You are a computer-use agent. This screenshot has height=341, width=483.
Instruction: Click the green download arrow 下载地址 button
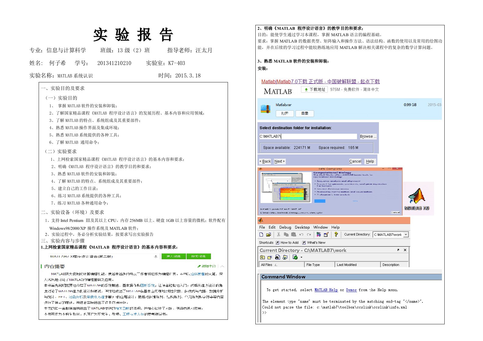[x=314, y=89]
